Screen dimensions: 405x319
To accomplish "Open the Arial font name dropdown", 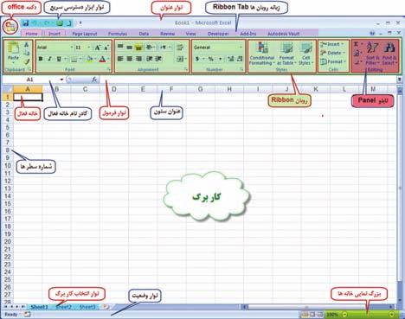I will [x=72, y=48].
